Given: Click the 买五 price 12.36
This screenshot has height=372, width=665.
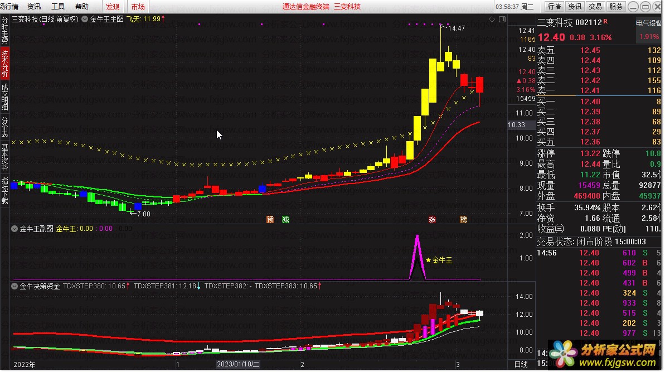Looking at the screenshot, I should point(590,142).
